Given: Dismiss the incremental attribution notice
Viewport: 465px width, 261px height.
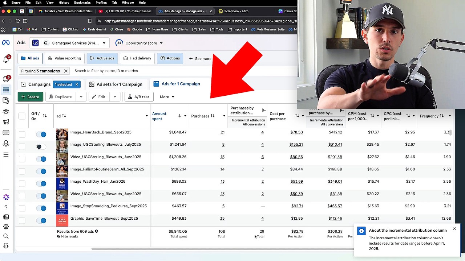Looking at the screenshot, I should coord(454,229).
